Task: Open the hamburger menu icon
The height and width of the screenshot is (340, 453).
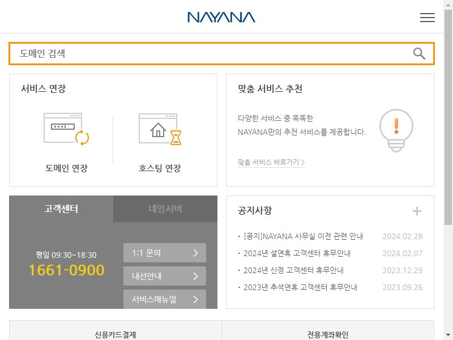Action: click(428, 18)
